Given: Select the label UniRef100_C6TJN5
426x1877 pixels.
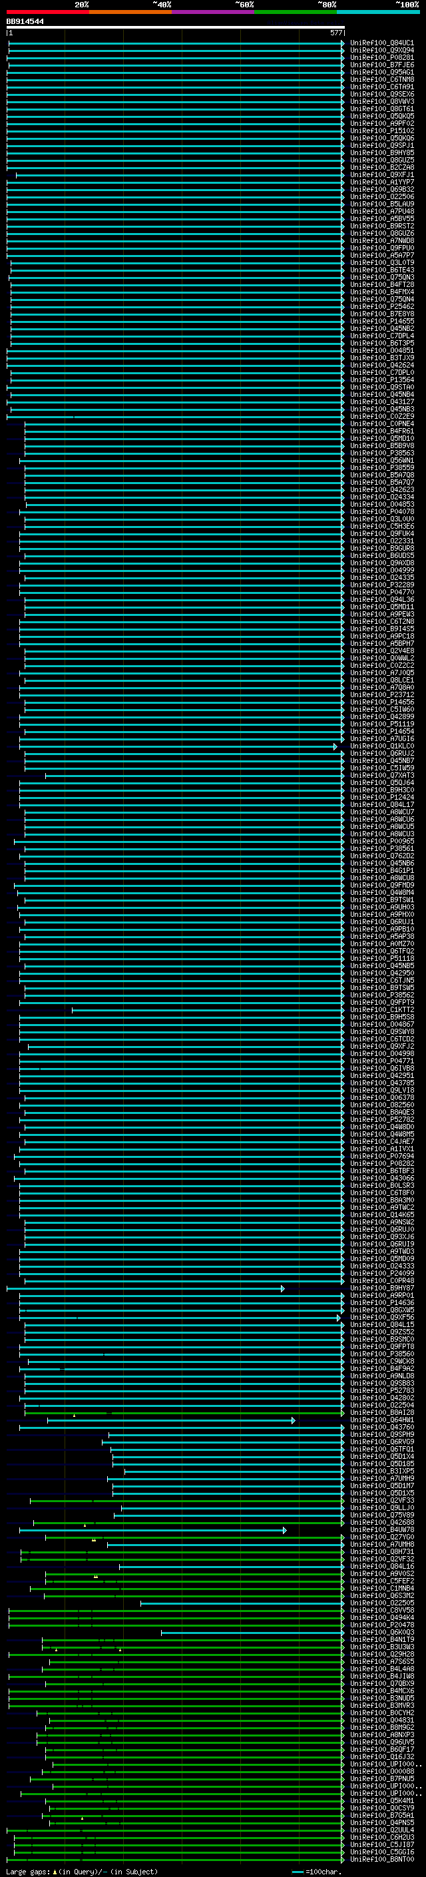Looking at the screenshot, I should (382, 981).
